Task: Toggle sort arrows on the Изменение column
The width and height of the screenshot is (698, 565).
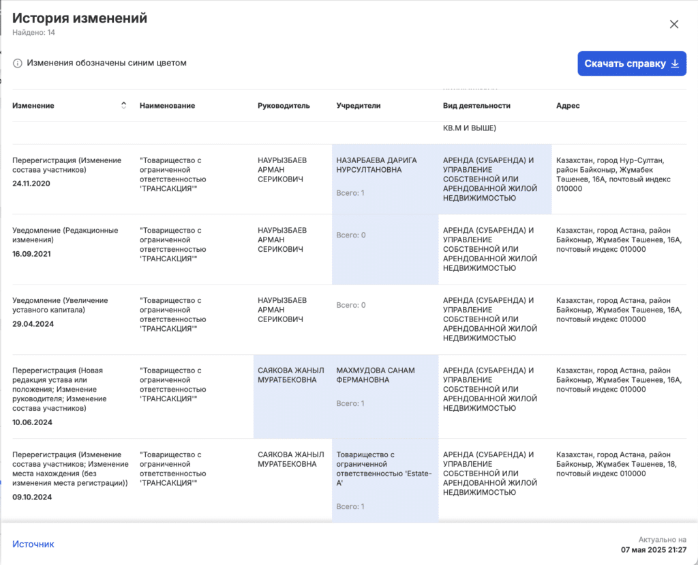Action: pos(124,106)
